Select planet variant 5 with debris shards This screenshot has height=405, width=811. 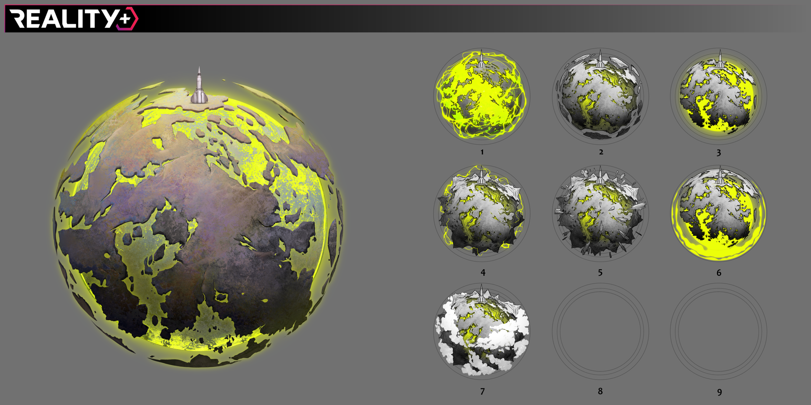tap(600, 213)
